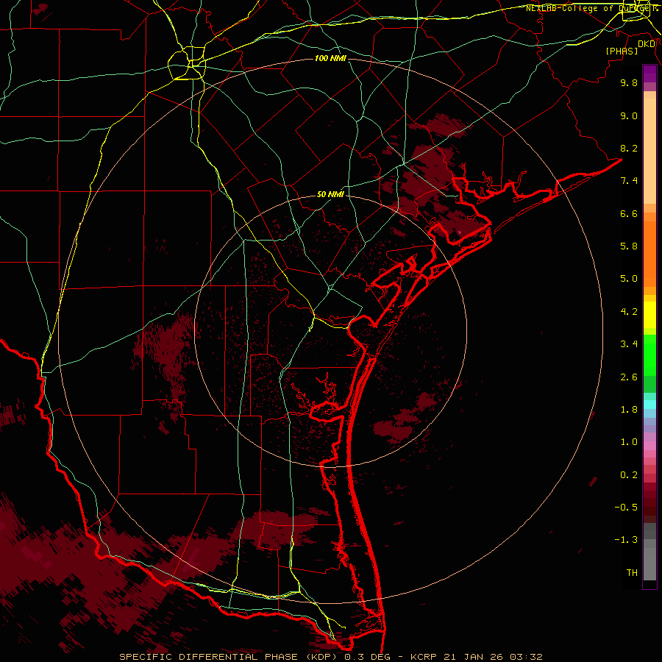Click the "5.8" scale value
Viewport: 662px width, 662px height.
[629, 246]
